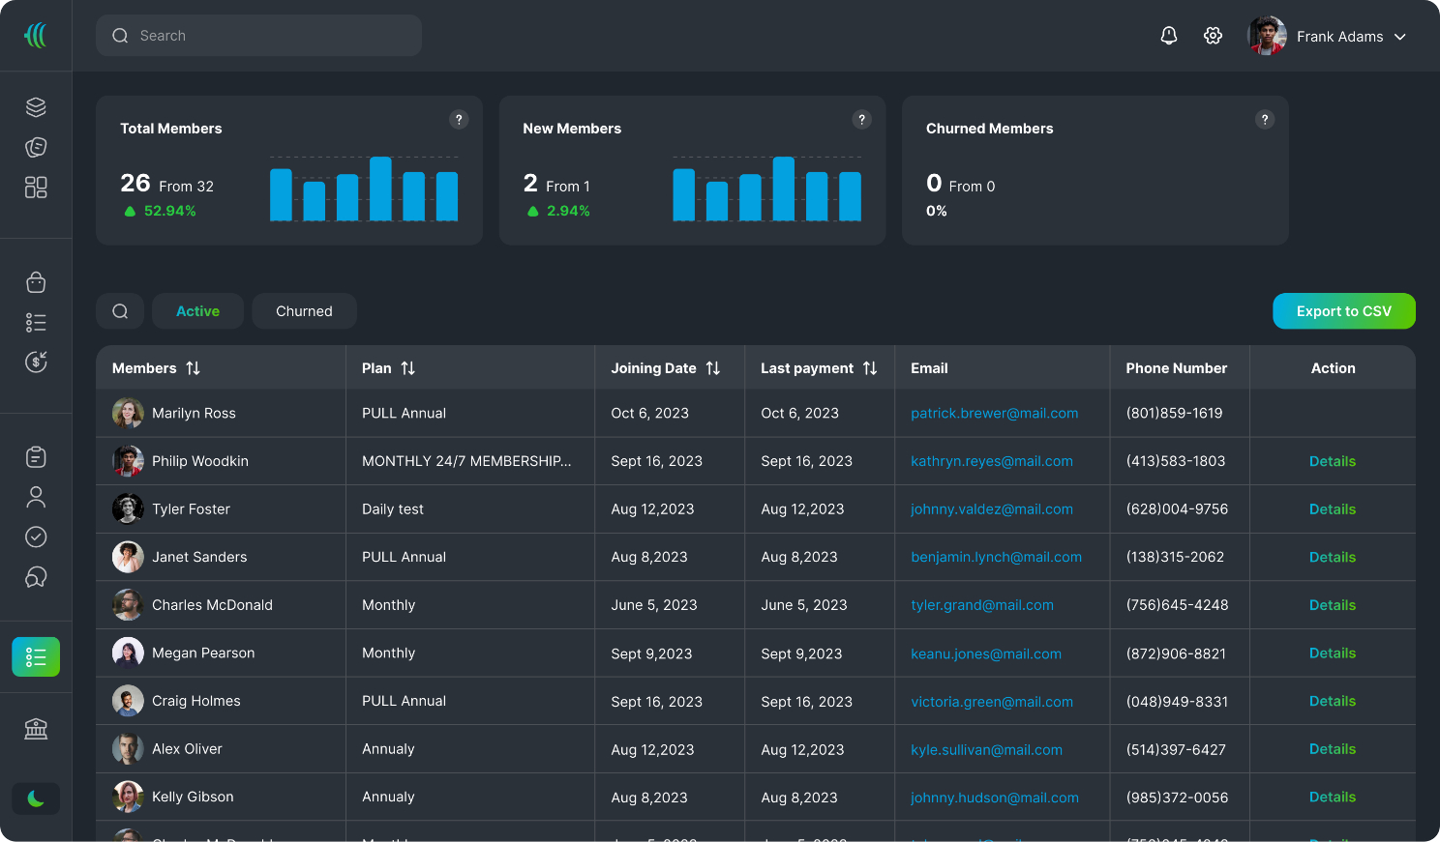Open the settings gear

click(x=1213, y=35)
